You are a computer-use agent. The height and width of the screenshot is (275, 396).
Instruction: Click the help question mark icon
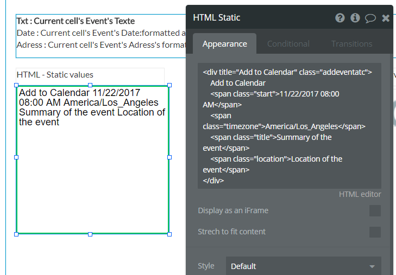pyautogui.click(x=340, y=18)
